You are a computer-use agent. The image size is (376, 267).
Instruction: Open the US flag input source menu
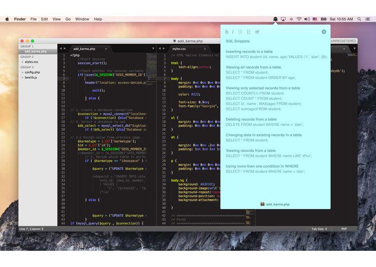point(315,19)
